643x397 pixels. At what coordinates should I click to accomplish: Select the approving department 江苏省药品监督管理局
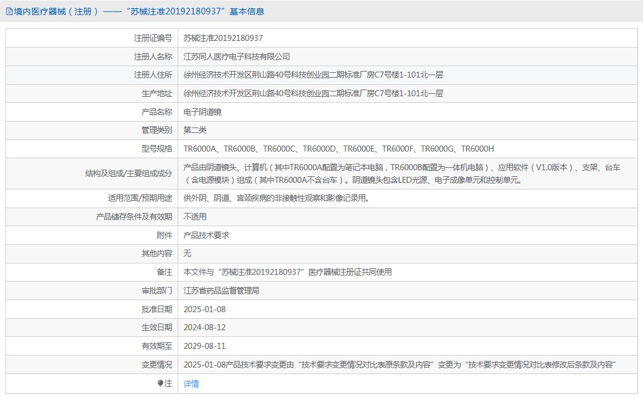221,291
